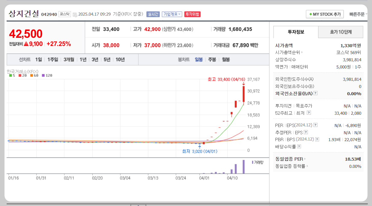Click the purple 거래량 volume legend marker
372x206 pixels.
[253, 162]
